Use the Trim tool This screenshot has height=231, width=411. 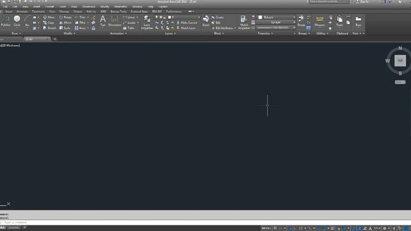coord(80,17)
